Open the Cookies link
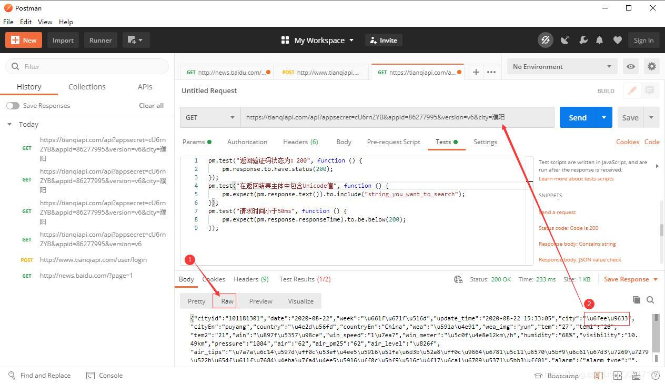Image resolution: width=665 pixels, height=384 pixels. pyautogui.click(x=628, y=142)
